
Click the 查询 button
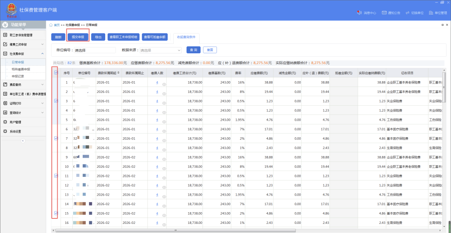194,50
